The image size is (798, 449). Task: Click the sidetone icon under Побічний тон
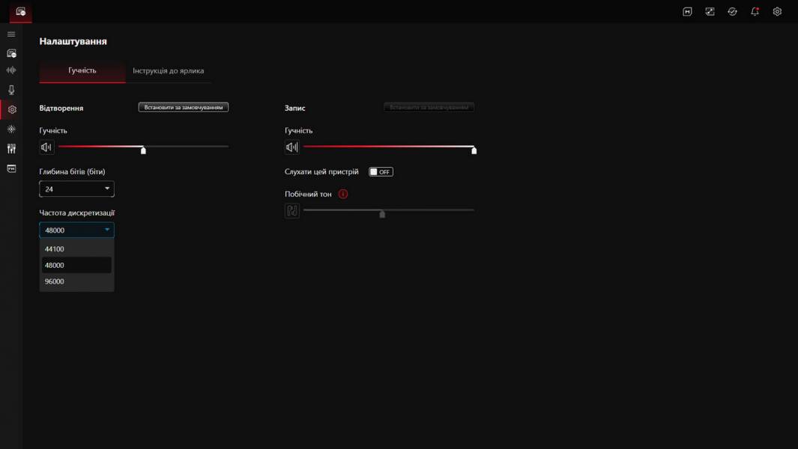[x=292, y=210]
